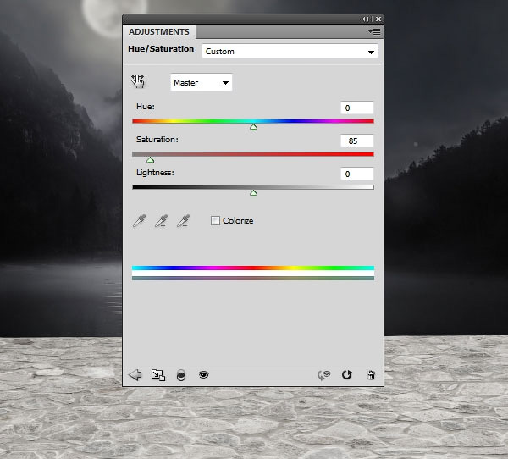Reset adjustment to defaults icon

tap(346, 375)
